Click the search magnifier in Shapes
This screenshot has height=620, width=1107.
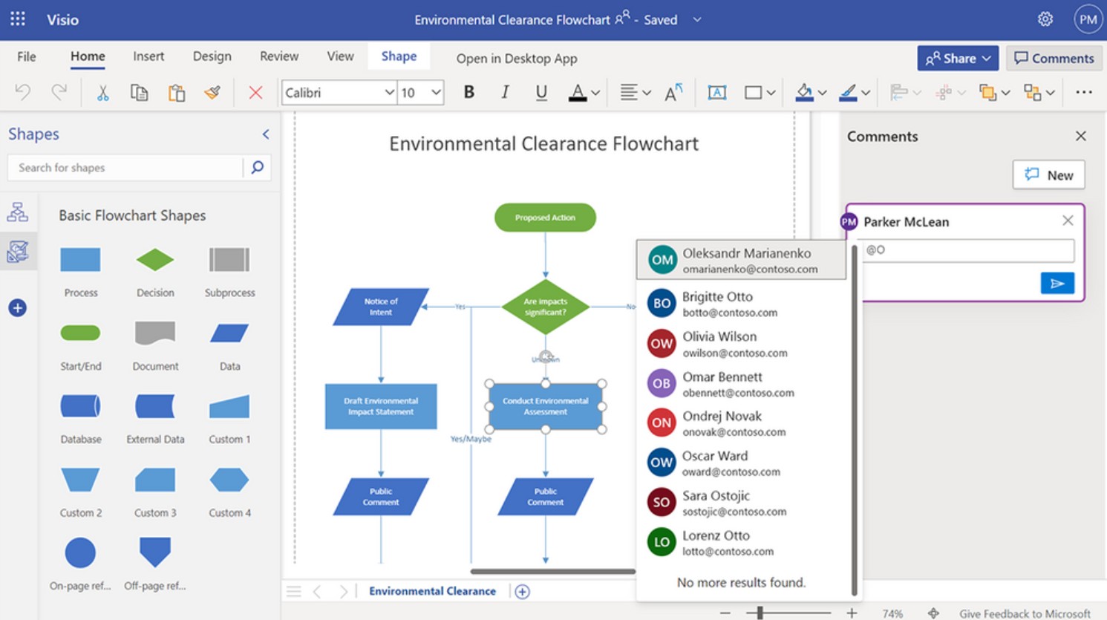(257, 168)
